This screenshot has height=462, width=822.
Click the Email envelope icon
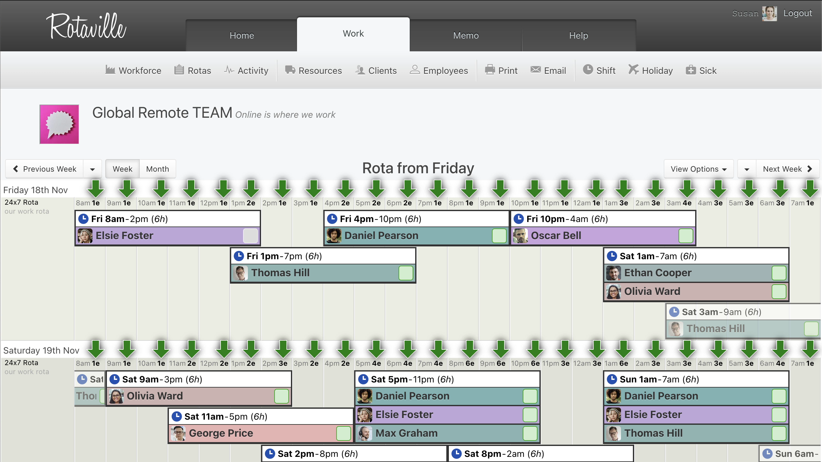[x=536, y=70]
